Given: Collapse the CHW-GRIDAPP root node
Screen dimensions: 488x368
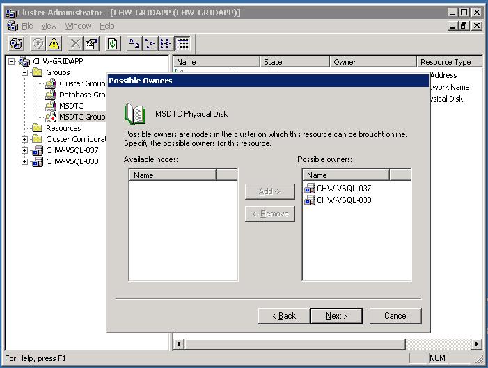Looking at the screenshot, I should click(12, 61).
